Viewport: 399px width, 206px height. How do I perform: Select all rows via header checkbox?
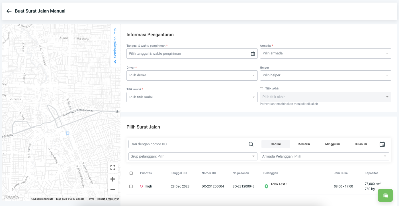[x=131, y=173]
